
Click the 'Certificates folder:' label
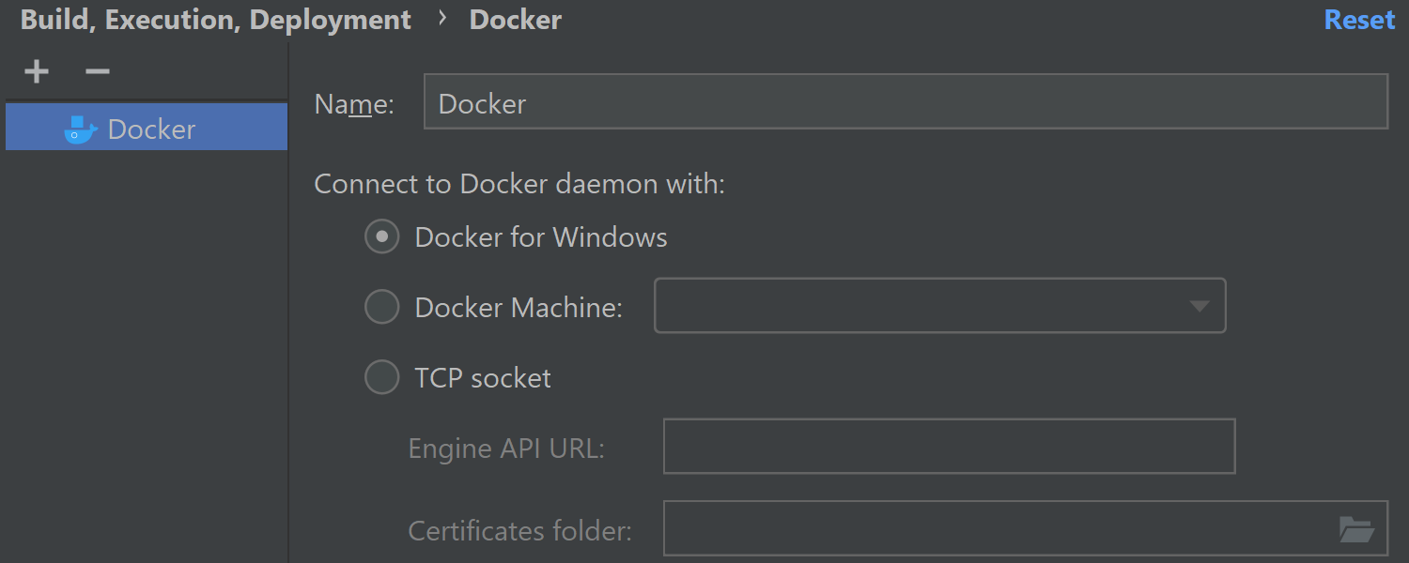tap(520, 531)
